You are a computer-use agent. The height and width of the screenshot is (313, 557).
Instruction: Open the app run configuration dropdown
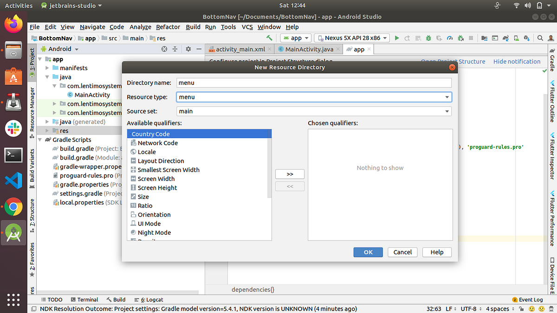tap(296, 38)
